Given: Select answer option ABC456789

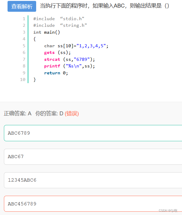Looking at the screenshot, I should click(93, 204).
